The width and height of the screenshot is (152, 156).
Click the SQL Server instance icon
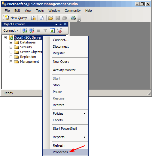(11, 37)
